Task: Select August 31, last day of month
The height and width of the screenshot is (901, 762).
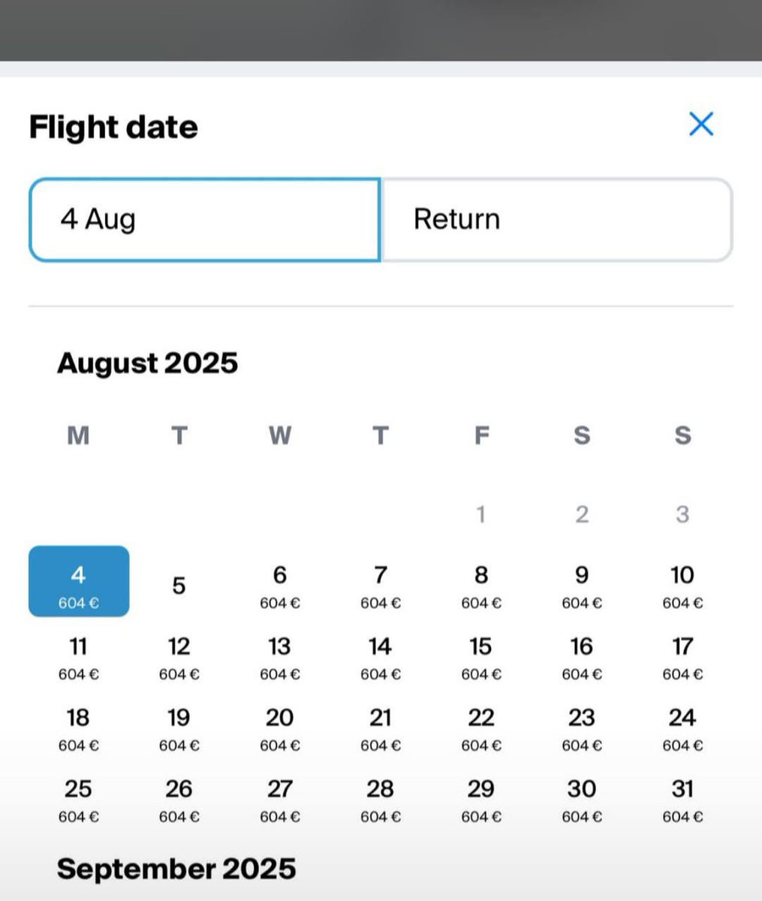Action: click(x=682, y=800)
